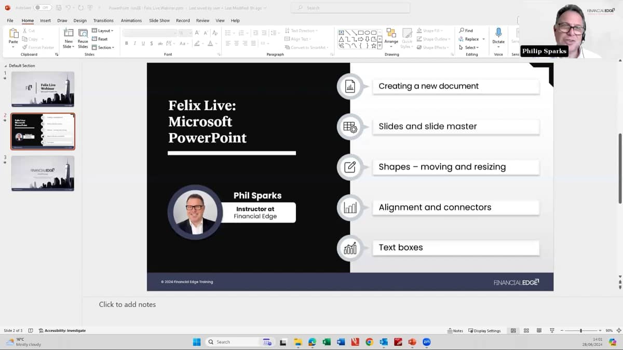
Task: Click 'Click to add notes' area
Action: click(x=127, y=304)
